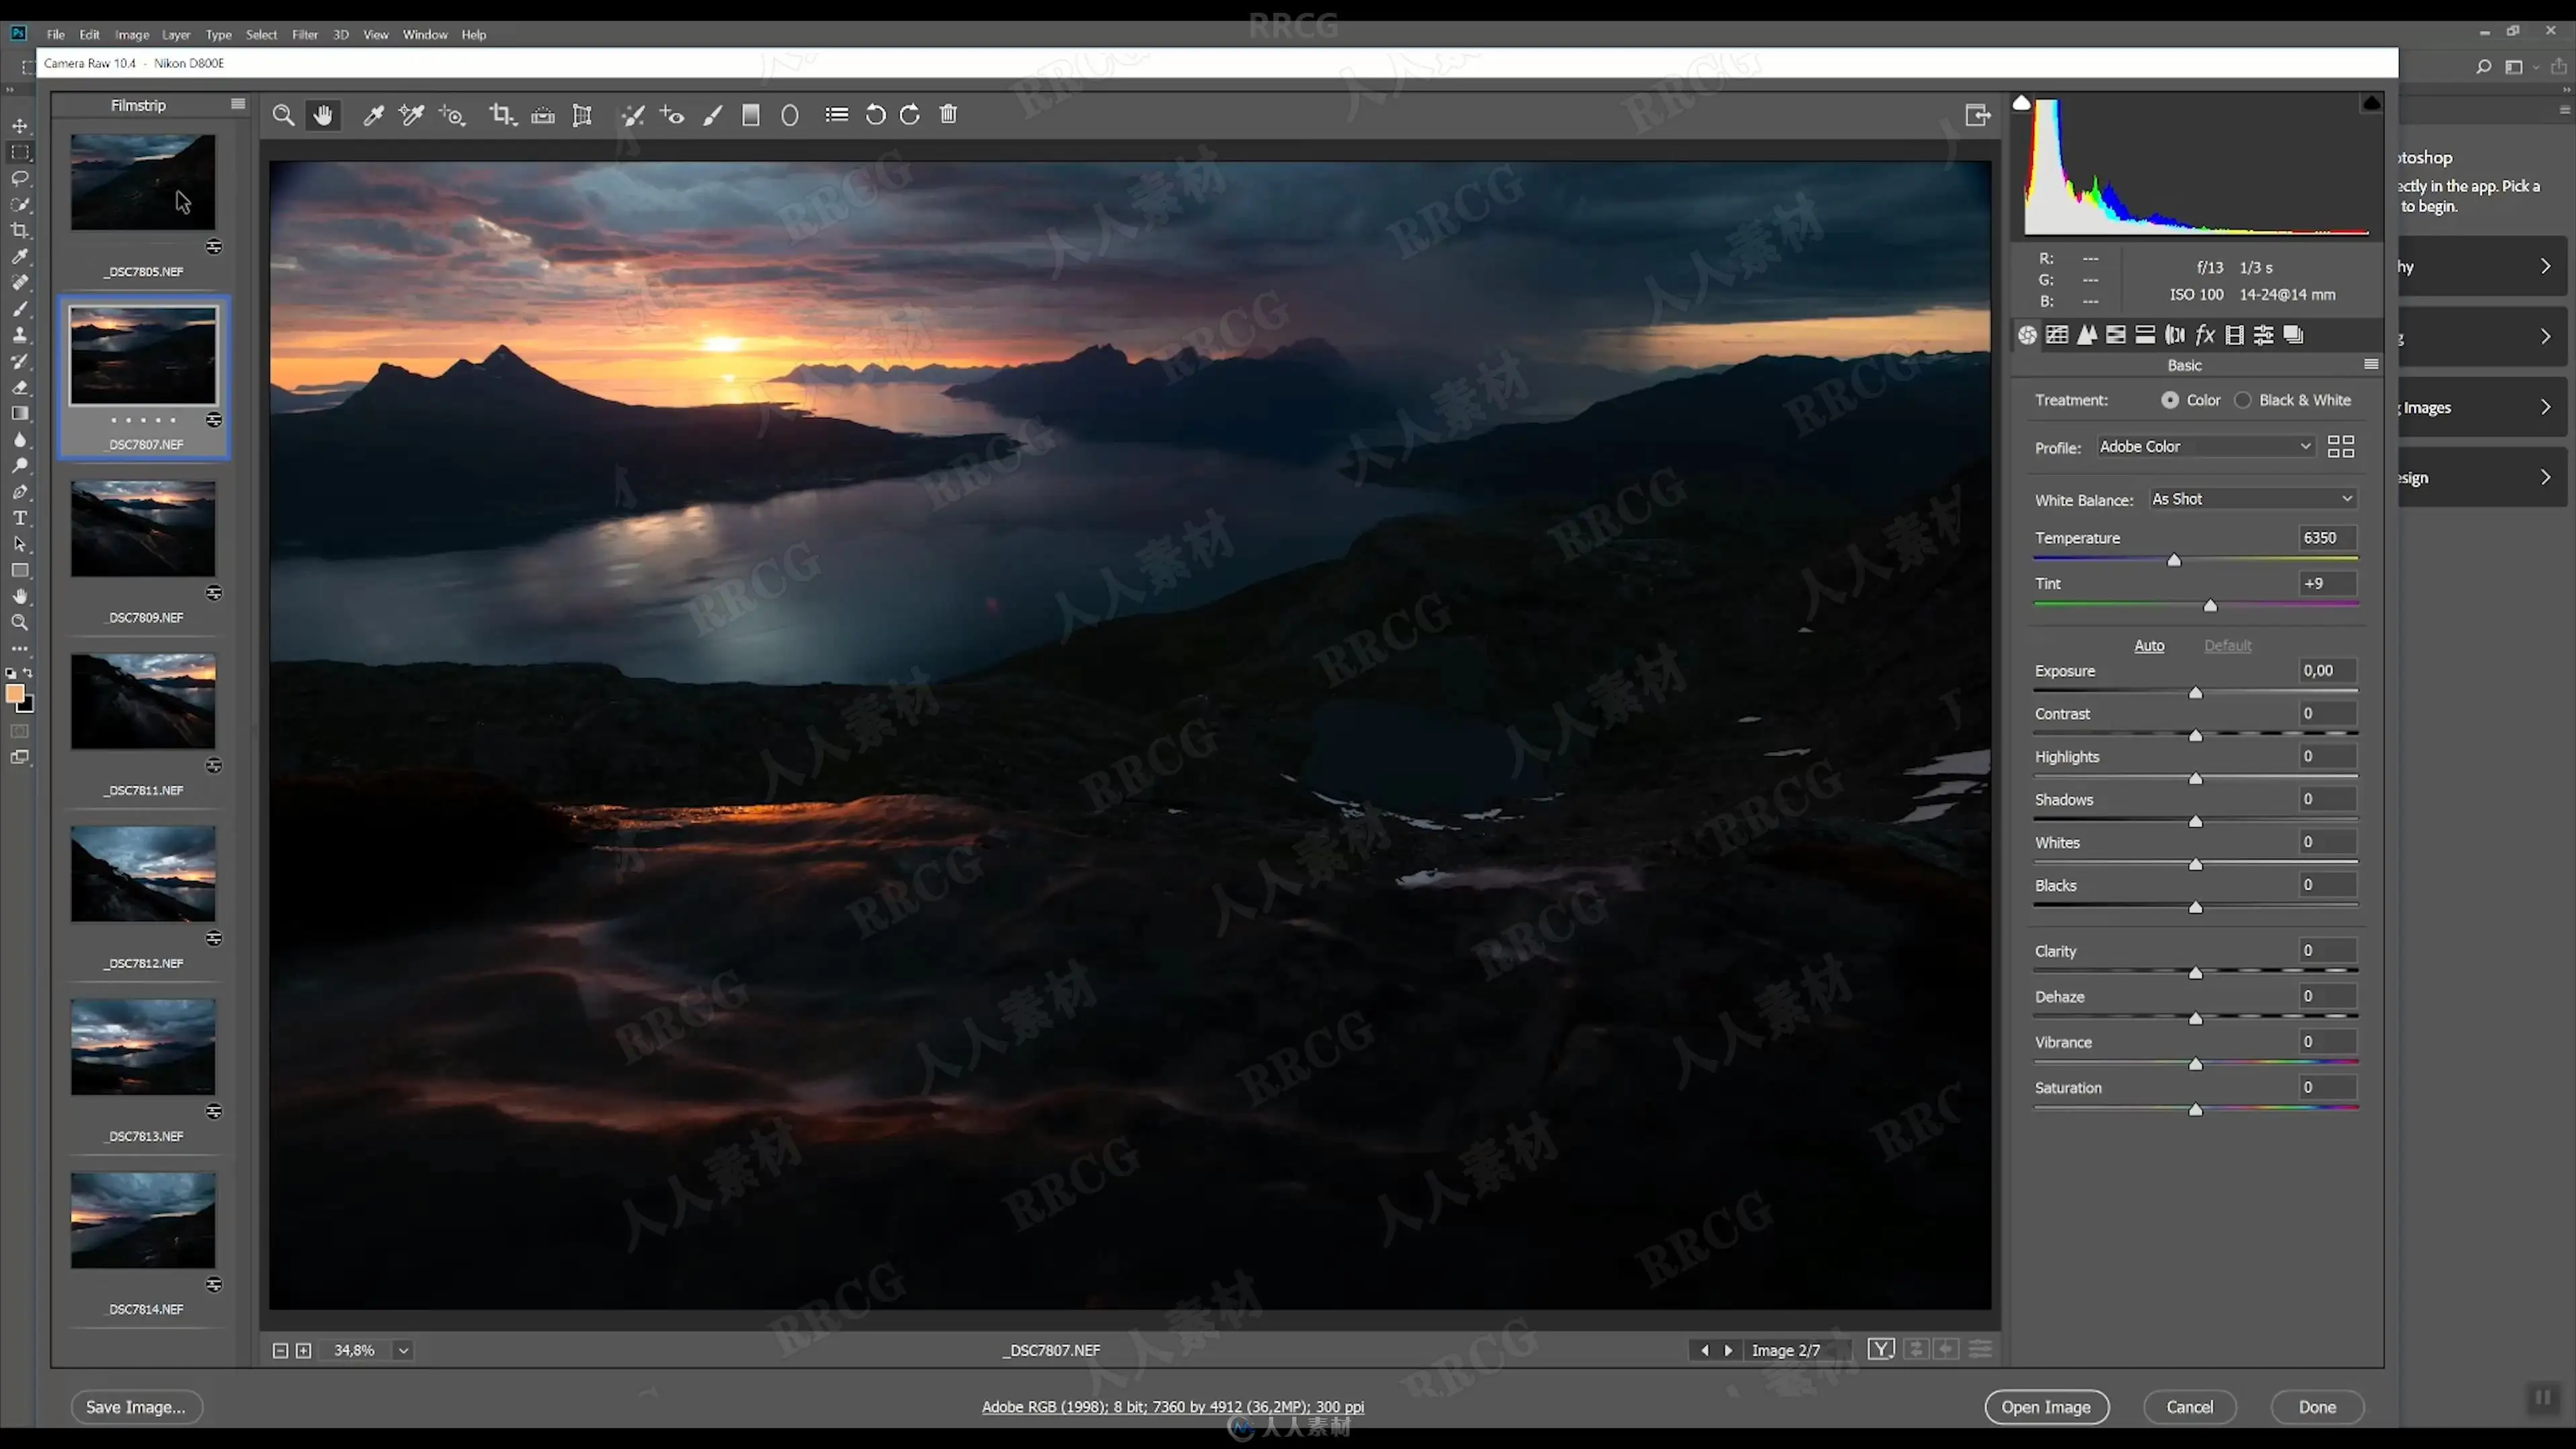Image resolution: width=2576 pixels, height=1449 pixels.
Task: Click the Open Image button
Action: tap(2045, 1407)
